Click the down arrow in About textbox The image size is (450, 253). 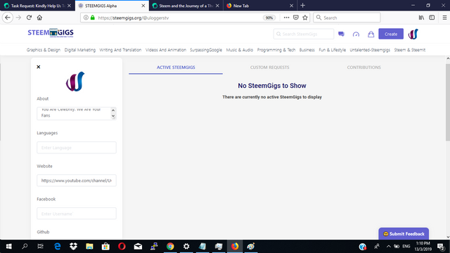point(113,116)
